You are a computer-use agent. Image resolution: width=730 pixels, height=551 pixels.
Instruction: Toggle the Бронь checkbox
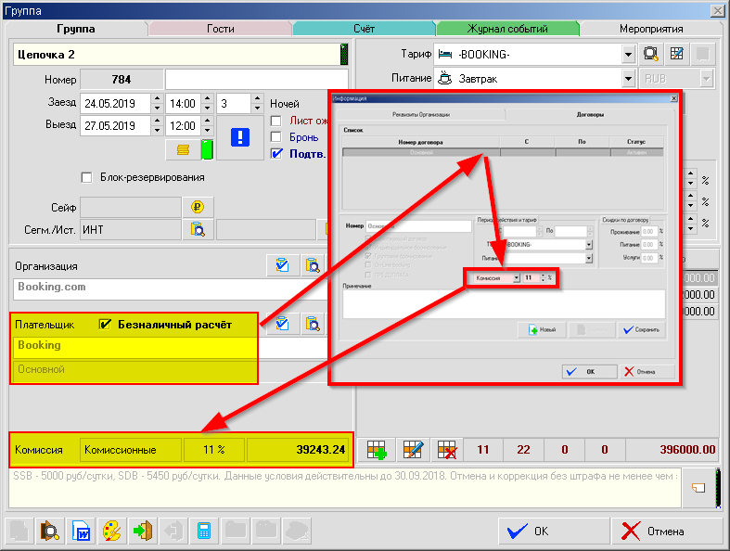(x=275, y=137)
